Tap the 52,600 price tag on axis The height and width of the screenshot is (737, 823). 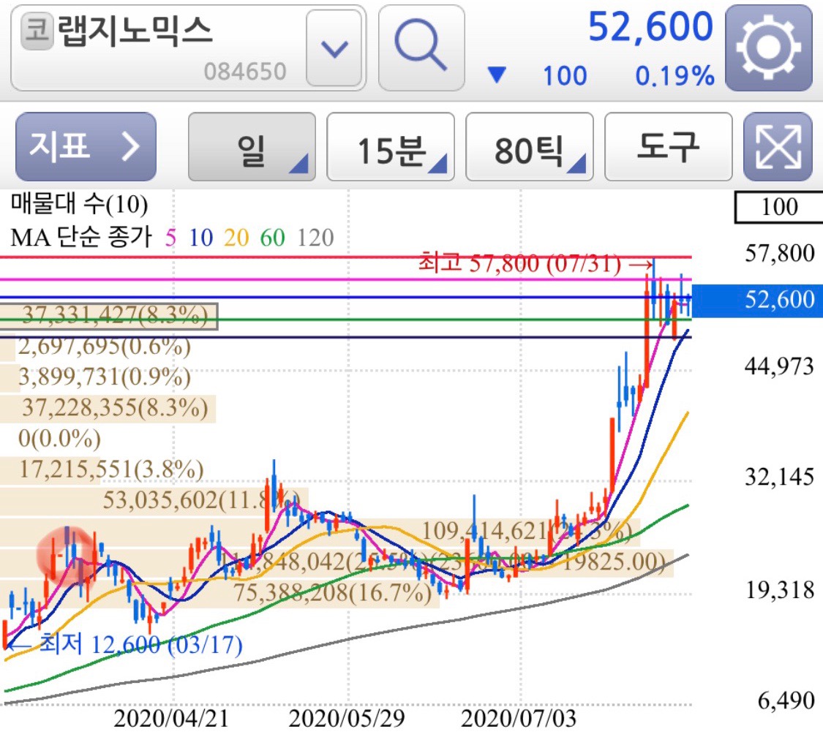(758, 300)
